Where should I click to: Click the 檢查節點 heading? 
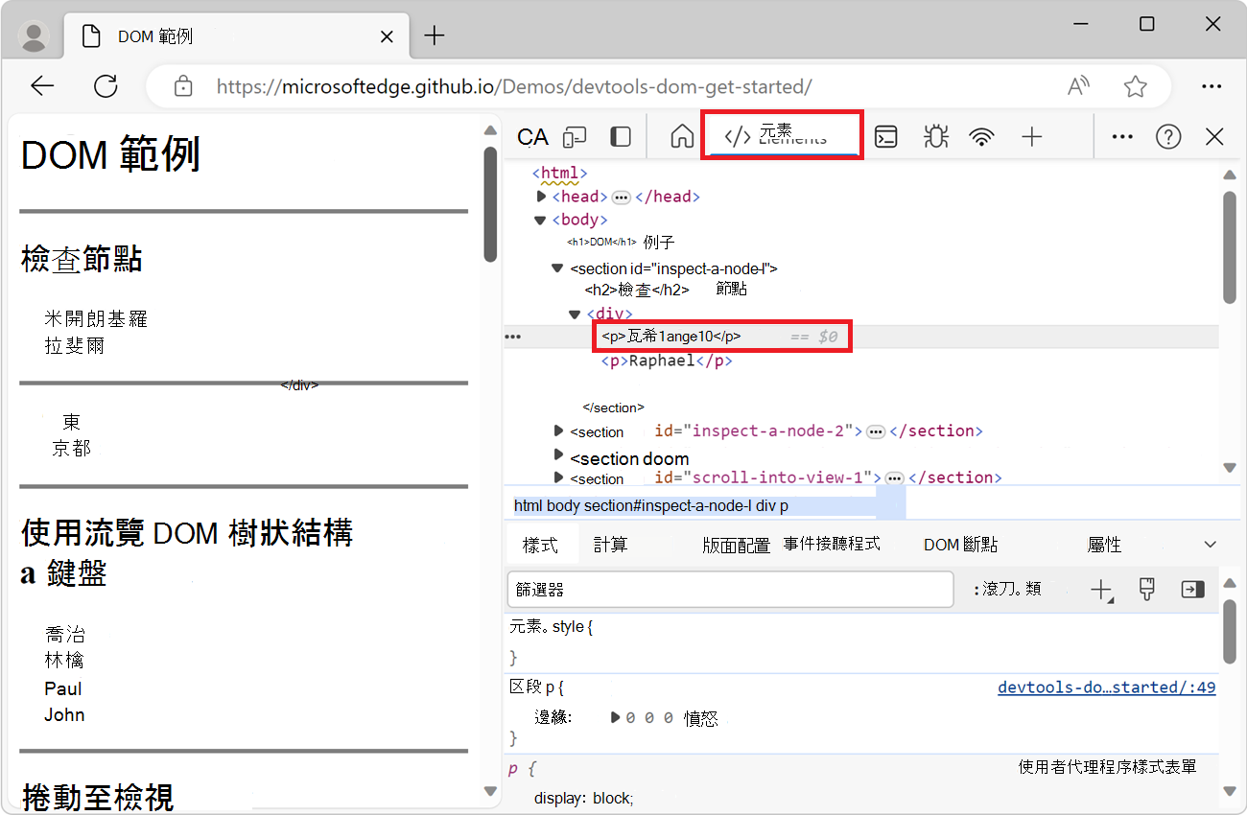click(x=82, y=259)
